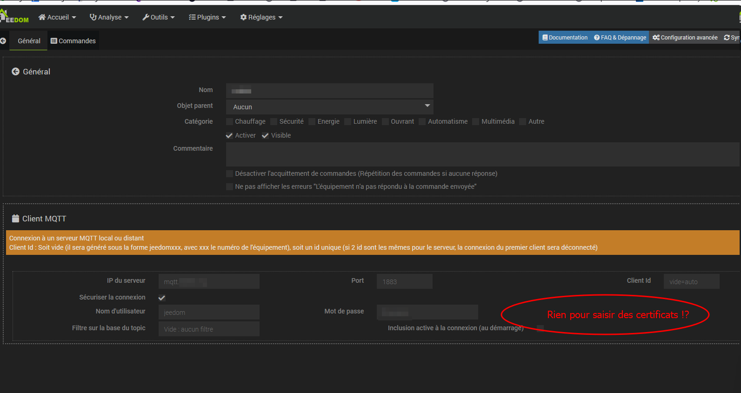Uncheck the Activer checkbox

[x=229, y=136]
